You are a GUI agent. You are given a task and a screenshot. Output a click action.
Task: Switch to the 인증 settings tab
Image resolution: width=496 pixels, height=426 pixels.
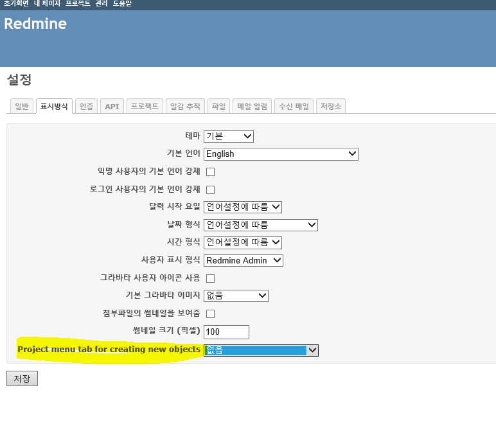86,107
